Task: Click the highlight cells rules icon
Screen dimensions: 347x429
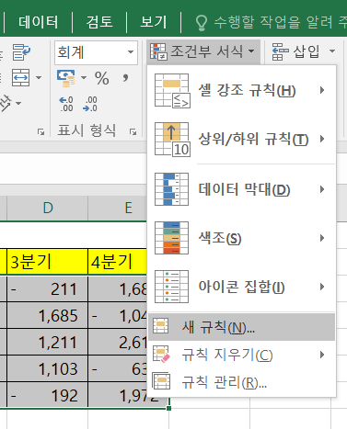Action: click(172, 91)
